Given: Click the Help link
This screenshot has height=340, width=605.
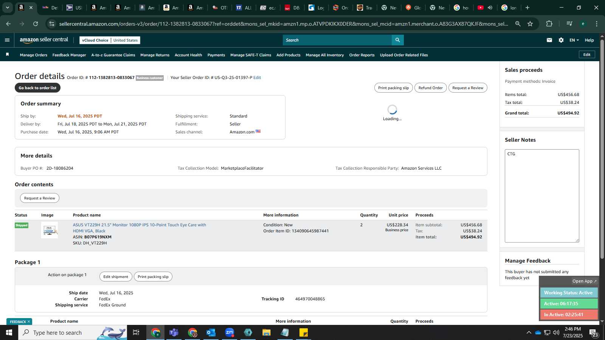Looking at the screenshot, I should pos(589,40).
